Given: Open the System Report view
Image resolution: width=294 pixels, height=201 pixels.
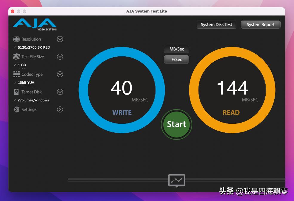Looking at the screenshot, I should (x=260, y=24).
